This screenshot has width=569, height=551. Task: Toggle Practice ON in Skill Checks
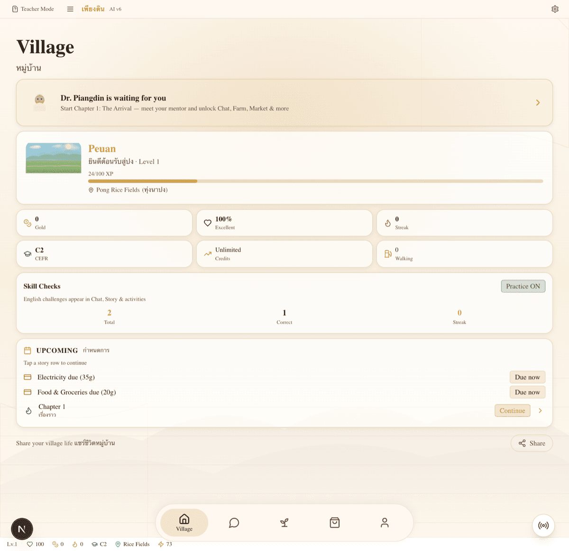(523, 286)
